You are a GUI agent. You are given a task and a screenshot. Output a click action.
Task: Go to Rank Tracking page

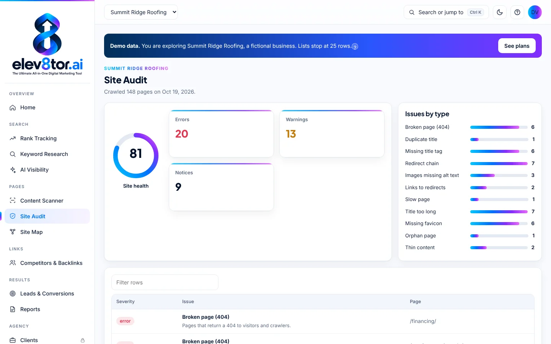tap(47, 138)
